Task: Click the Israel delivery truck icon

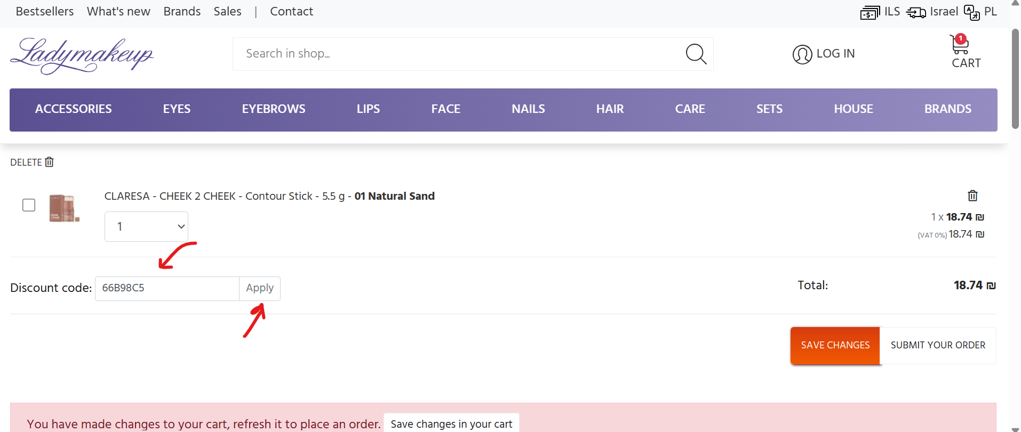Action: click(916, 12)
